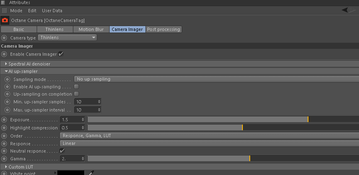Screen dimensions: 359x175
Task: Disable the Enable Camera Imager checkbox
Action: 61,54
